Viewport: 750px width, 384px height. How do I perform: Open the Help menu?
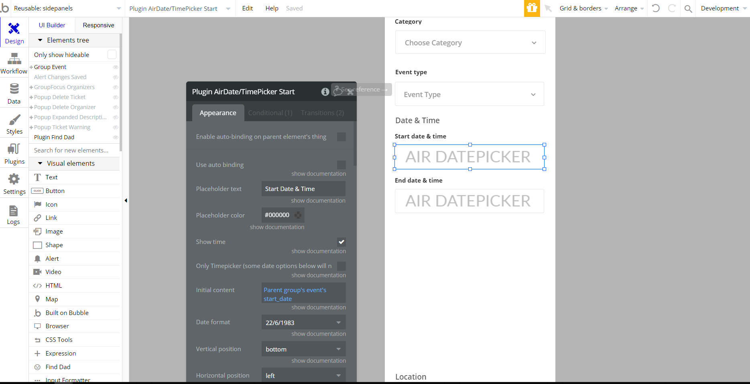point(272,8)
